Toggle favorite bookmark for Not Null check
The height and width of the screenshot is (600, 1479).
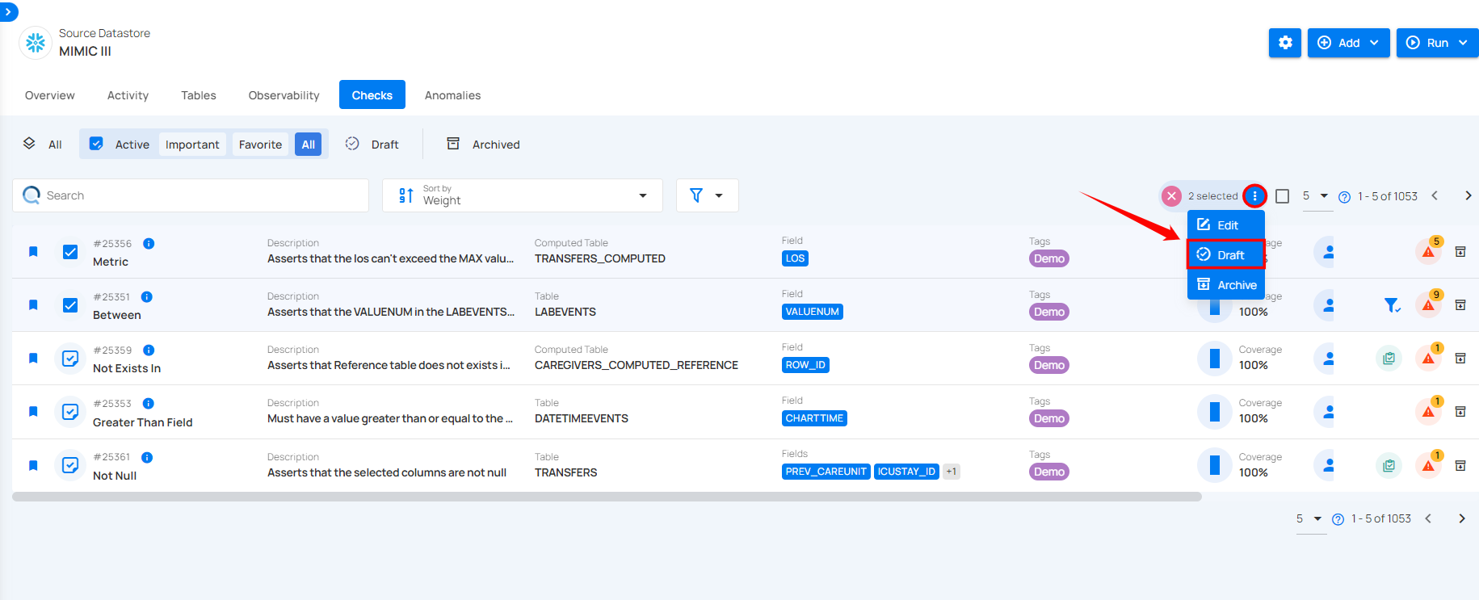pyautogui.click(x=33, y=465)
